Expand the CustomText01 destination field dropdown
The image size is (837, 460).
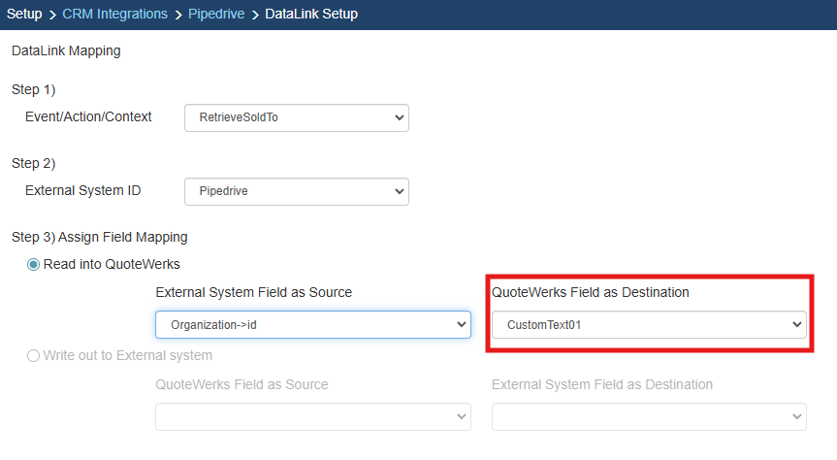(648, 324)
